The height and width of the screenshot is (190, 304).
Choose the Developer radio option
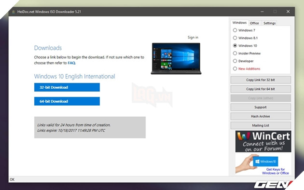[x=235, y=61]
